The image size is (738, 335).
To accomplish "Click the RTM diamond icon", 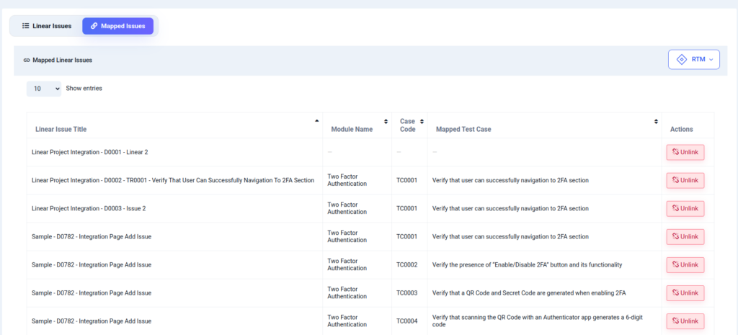I will tap(681, 60).
